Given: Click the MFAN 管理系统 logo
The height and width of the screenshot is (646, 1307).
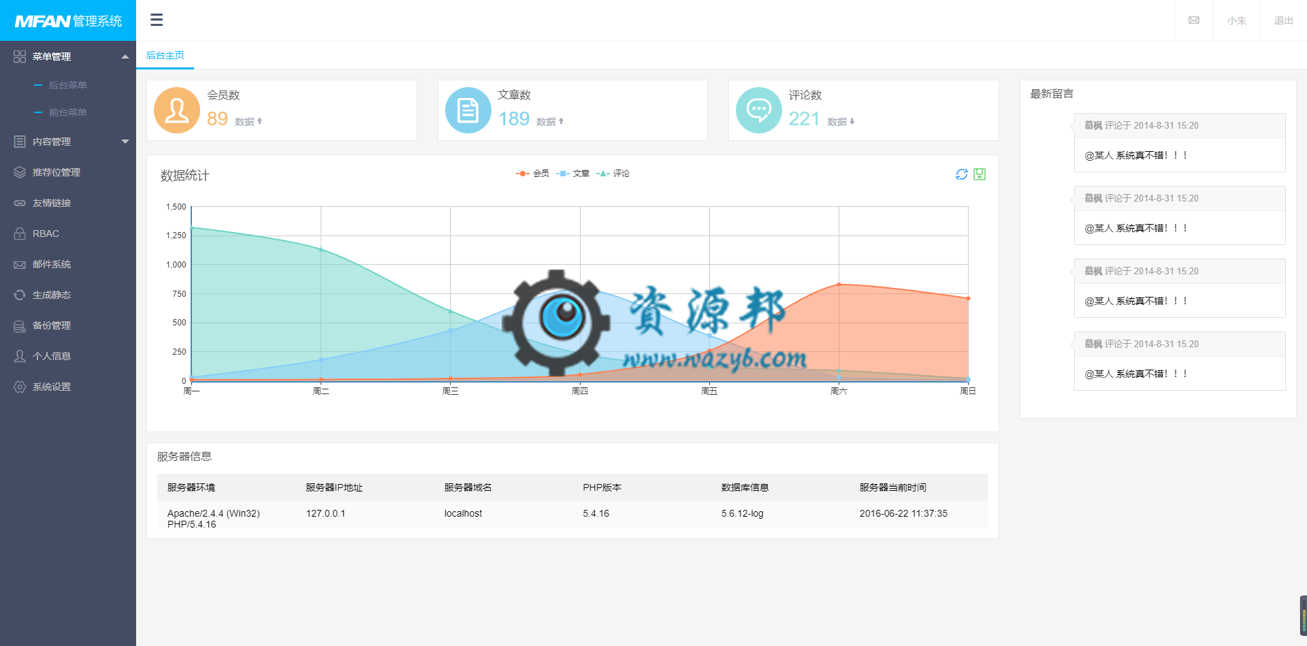Looking at the screenshot, I should (x=68, y=21).
